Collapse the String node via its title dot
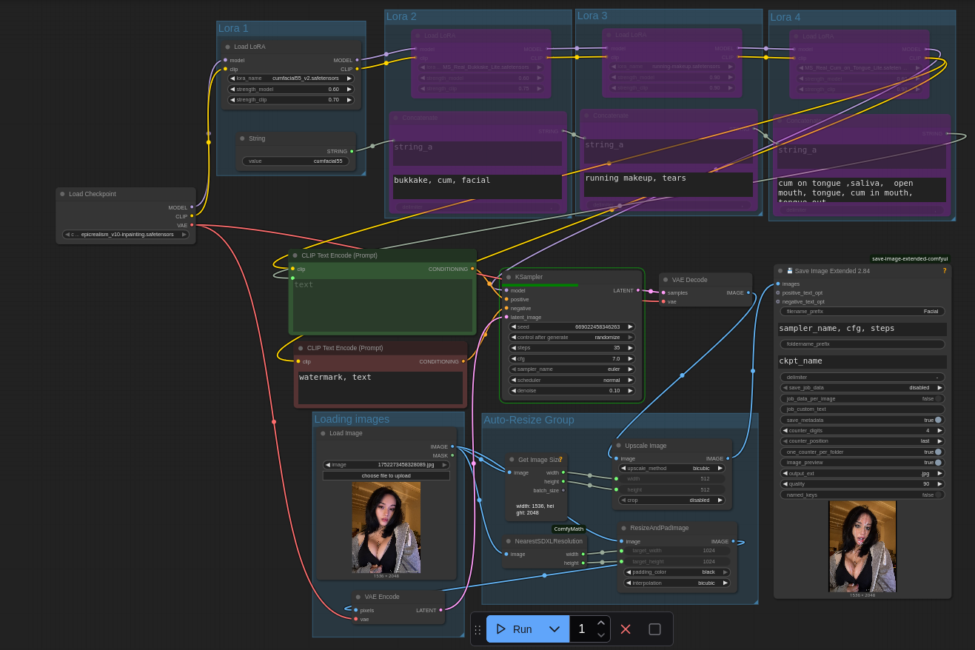The image size is (975, 650). 242,138
